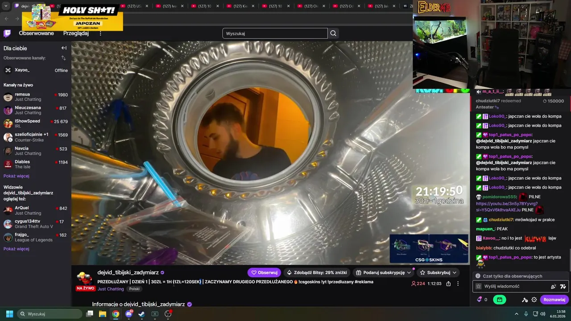
Task: Go back with browser back arrow
Action: [x=6, y=18]
